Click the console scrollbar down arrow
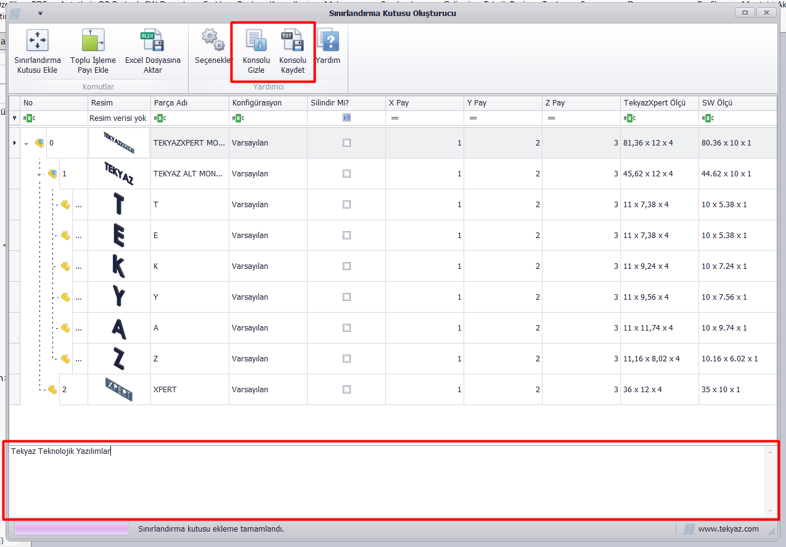This screenshot has height=547, width=786. [x=769, y=511]
